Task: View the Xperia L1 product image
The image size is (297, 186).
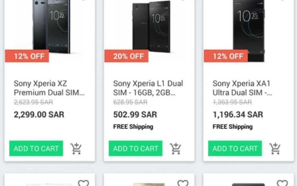Action: (152, 26)
